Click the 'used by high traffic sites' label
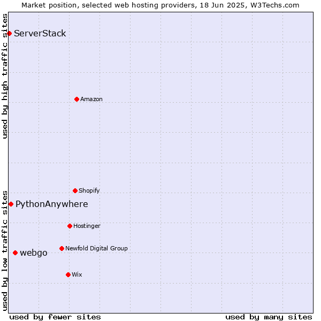This screenshot has width=321, height=321. (x=4, y=76)
